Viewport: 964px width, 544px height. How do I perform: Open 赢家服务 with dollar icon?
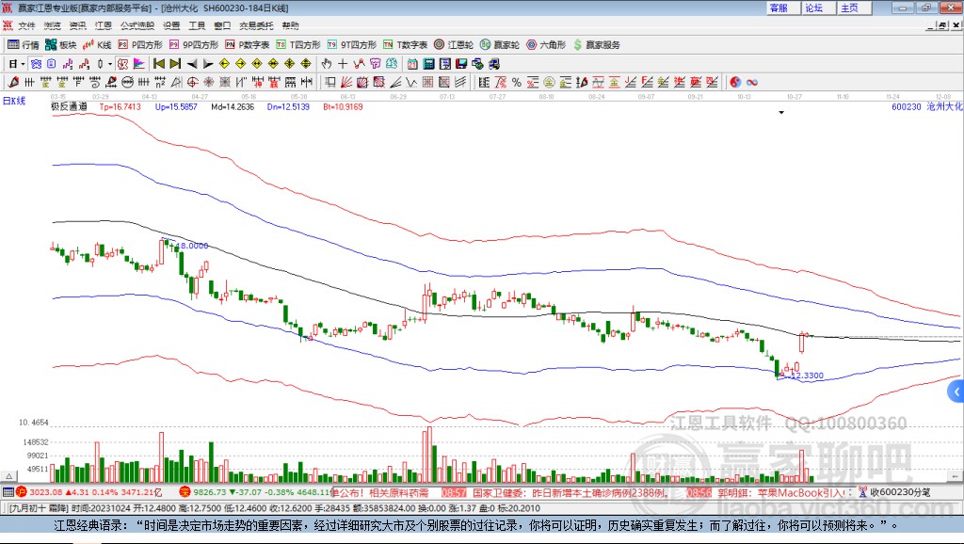(597, 45)
